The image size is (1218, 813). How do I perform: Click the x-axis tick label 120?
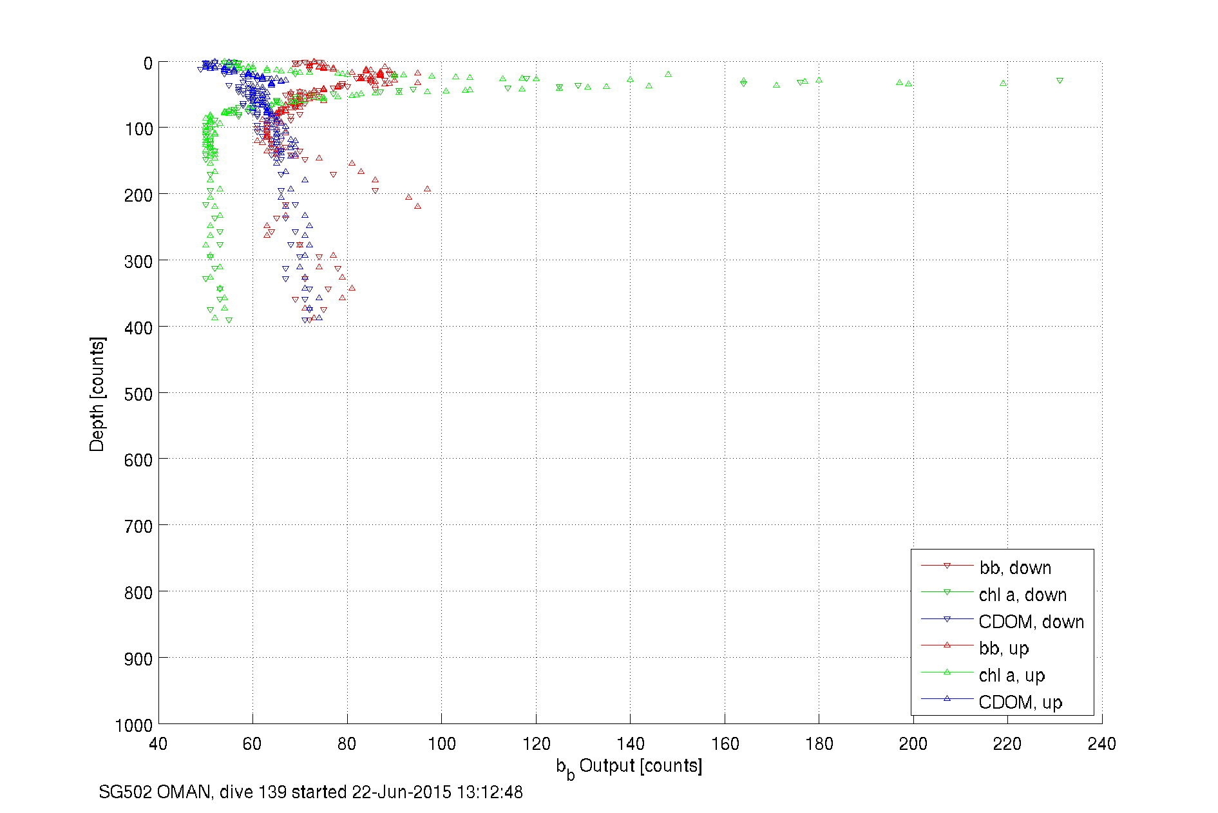pyautogui.click(x=536, y=744)
